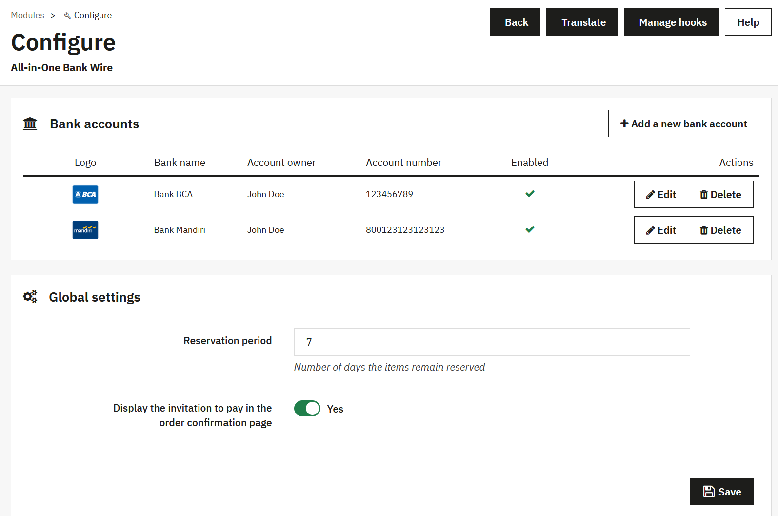This screenshot has width=778, height=516.
Task: Click the Global settings heading
Action: coord(95,297)
